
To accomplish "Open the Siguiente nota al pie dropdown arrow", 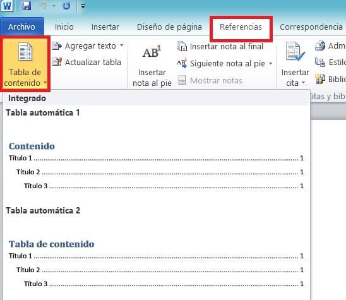I will (270, 63).
